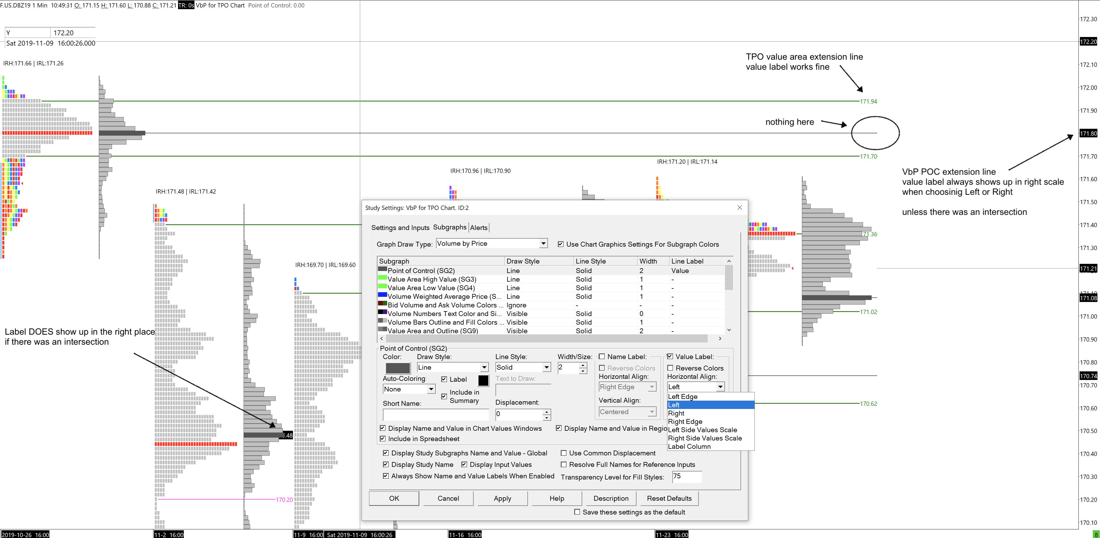The image size is (1100, 538).
Task: Toggle the Value Label checkbox
Action: tap(670, 357)
